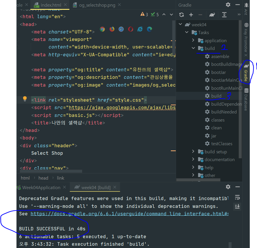The height and width of the screenshot is (248, 257).
Task: Toggle the Gradle sidebar tab
Action: coord(246,72)
